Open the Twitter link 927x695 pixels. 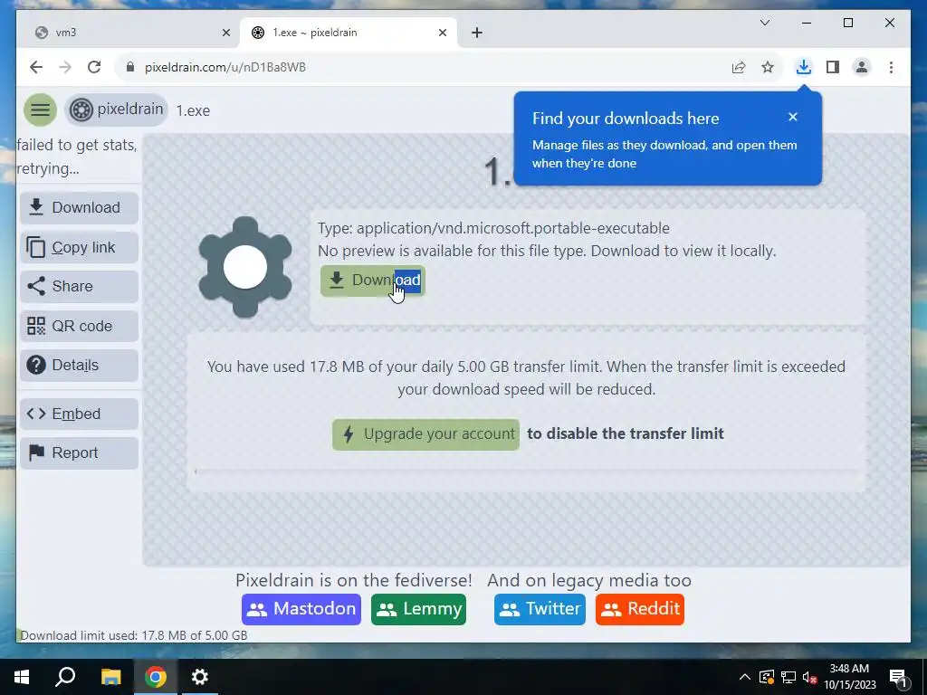tap(540, 609)
